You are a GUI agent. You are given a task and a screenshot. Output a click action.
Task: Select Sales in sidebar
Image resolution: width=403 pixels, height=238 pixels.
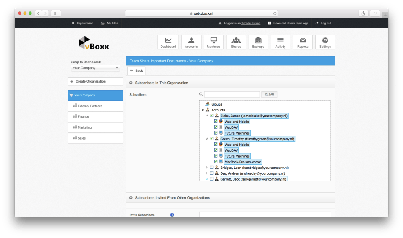[95, 138]
